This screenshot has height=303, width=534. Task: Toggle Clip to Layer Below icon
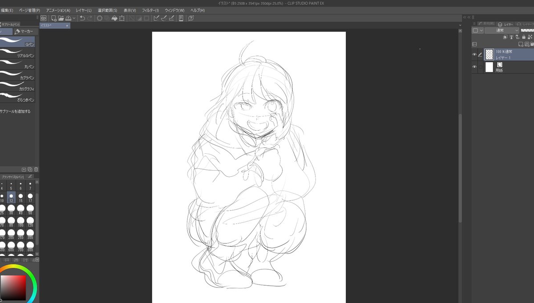(x=505, y=37)
